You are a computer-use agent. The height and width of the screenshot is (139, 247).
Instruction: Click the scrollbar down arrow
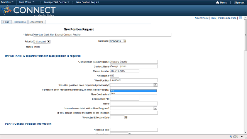point(245,133)
